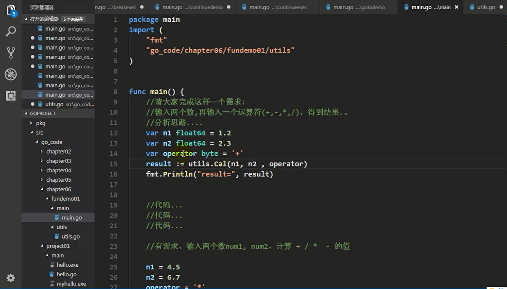Switch to main.go ...\continuedemo tab
The width and height of the screenshot is (507, 289).
click(x=193, y=7)
